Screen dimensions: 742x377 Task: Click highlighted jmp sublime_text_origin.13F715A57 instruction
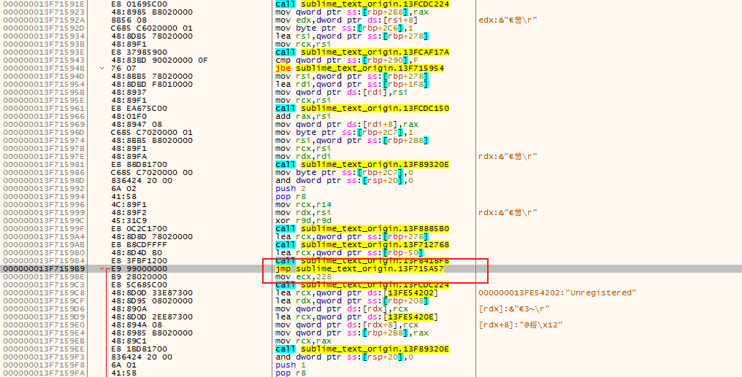359,269
